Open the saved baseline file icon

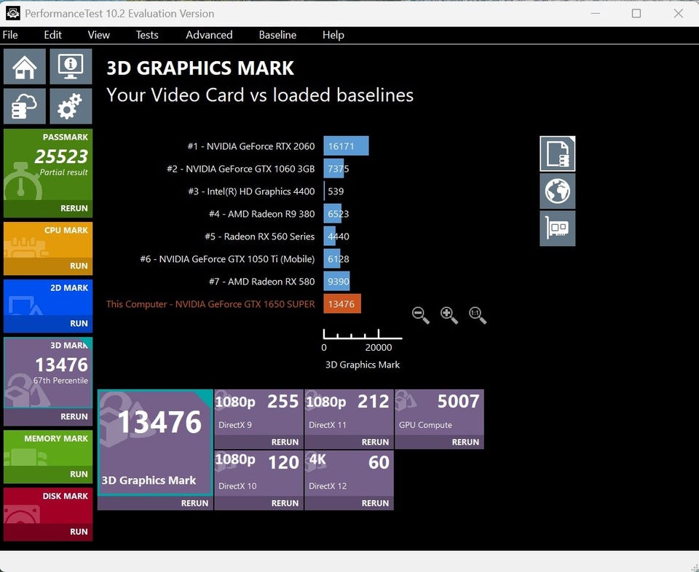(x=557, y=154)
